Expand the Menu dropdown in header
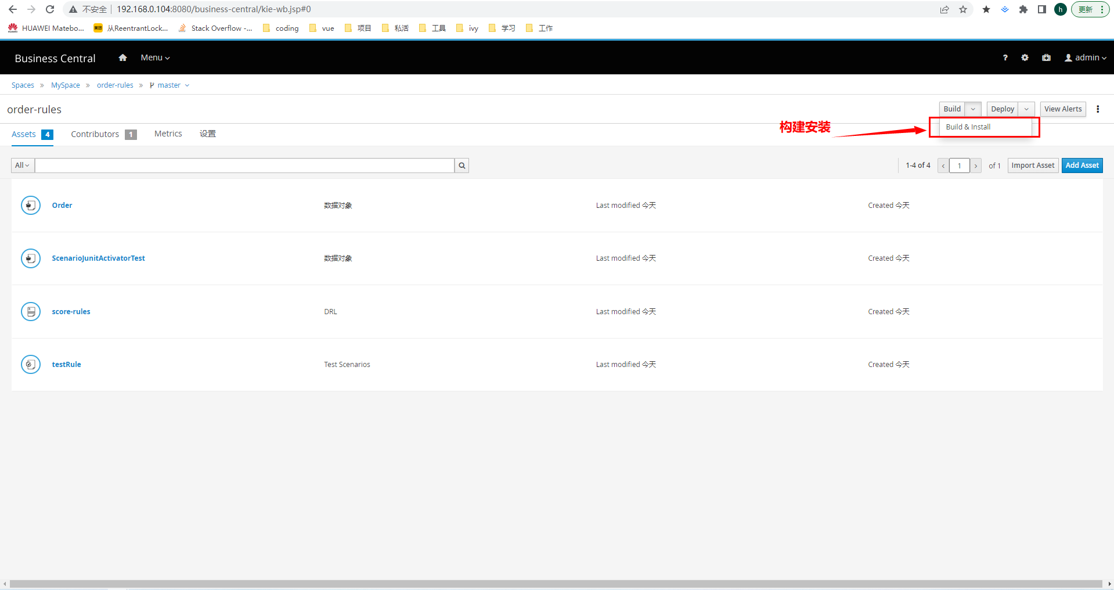1114x590 pixels. [x=155, y=57]
